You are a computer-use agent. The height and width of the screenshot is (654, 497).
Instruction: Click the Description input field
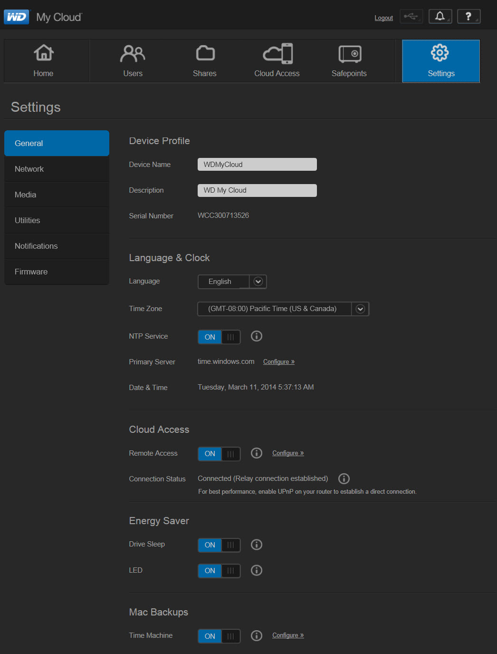click(x=257, y=190)
